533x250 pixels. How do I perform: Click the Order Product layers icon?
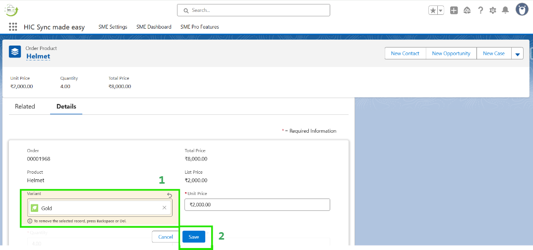[x=15, y=51]
